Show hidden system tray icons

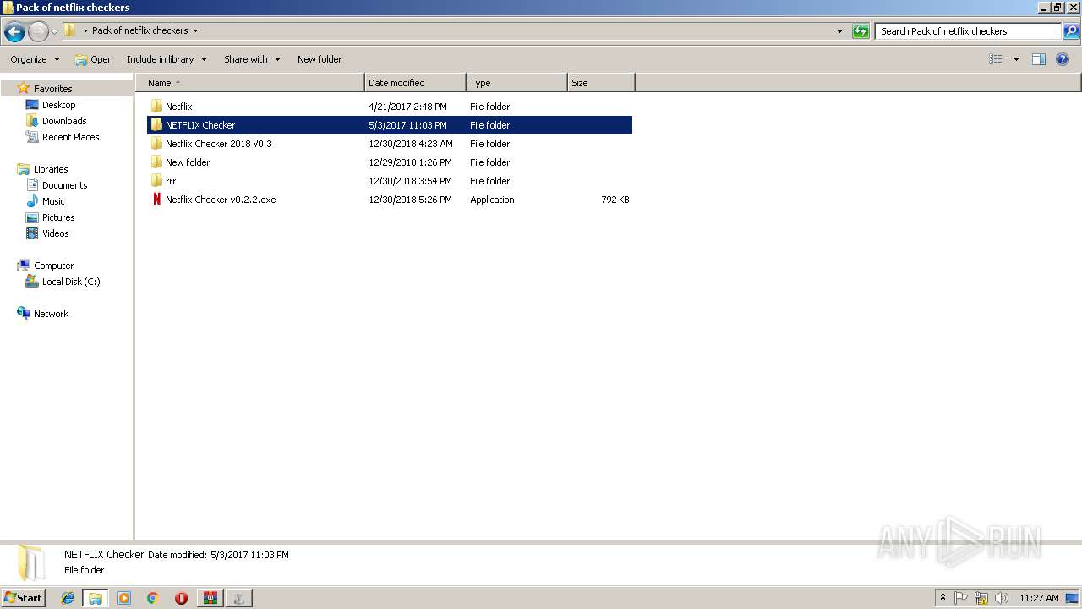(x=943, y=598)
